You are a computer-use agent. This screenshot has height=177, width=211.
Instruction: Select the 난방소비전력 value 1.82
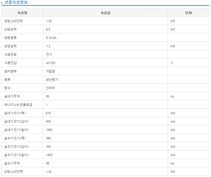point(49,172)
